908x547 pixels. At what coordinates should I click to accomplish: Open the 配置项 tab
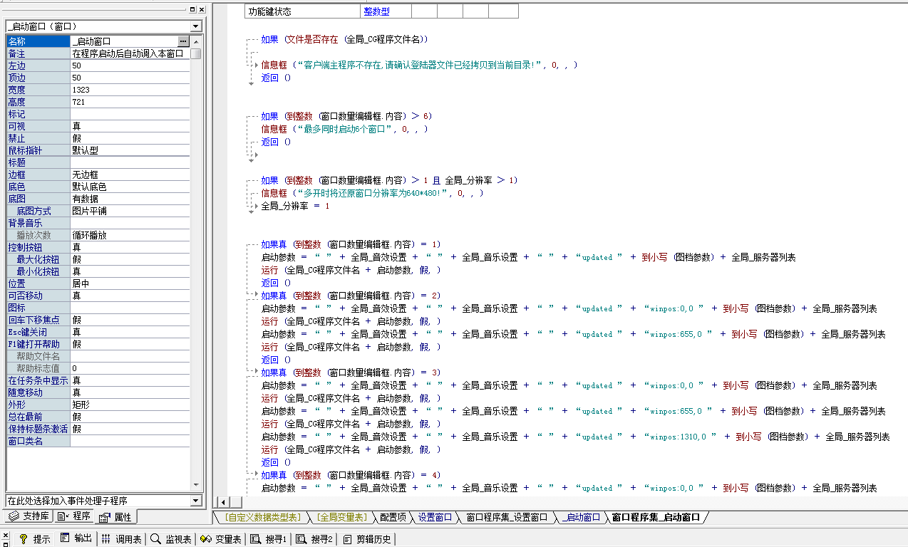click(392, 517)
